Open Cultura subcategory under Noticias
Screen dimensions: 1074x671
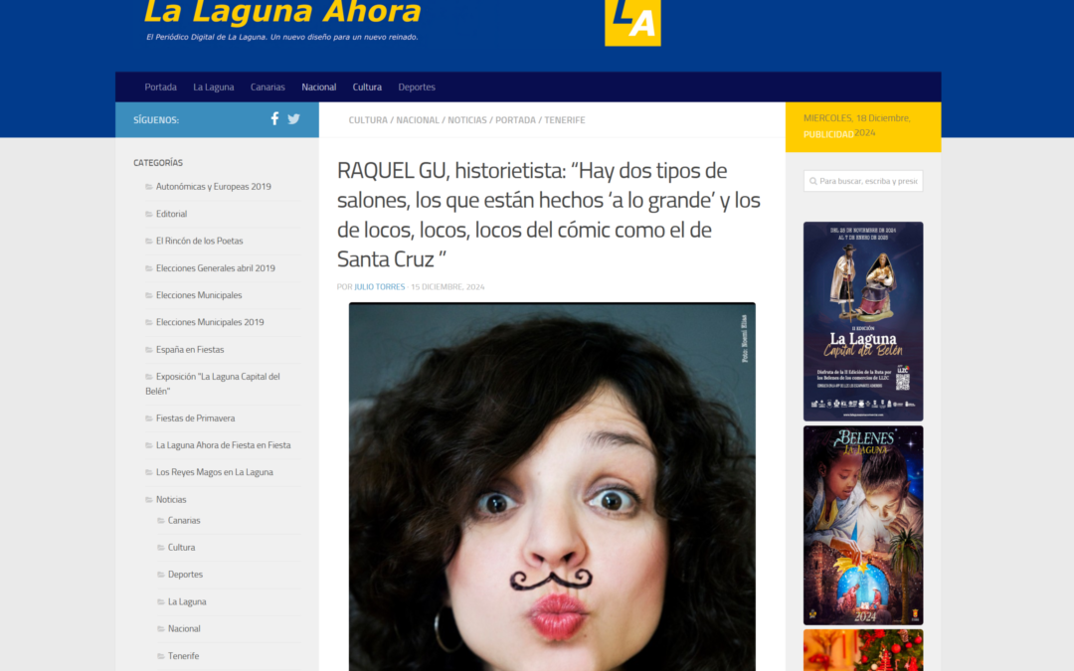pyautogui.click(x=182, y=548)
